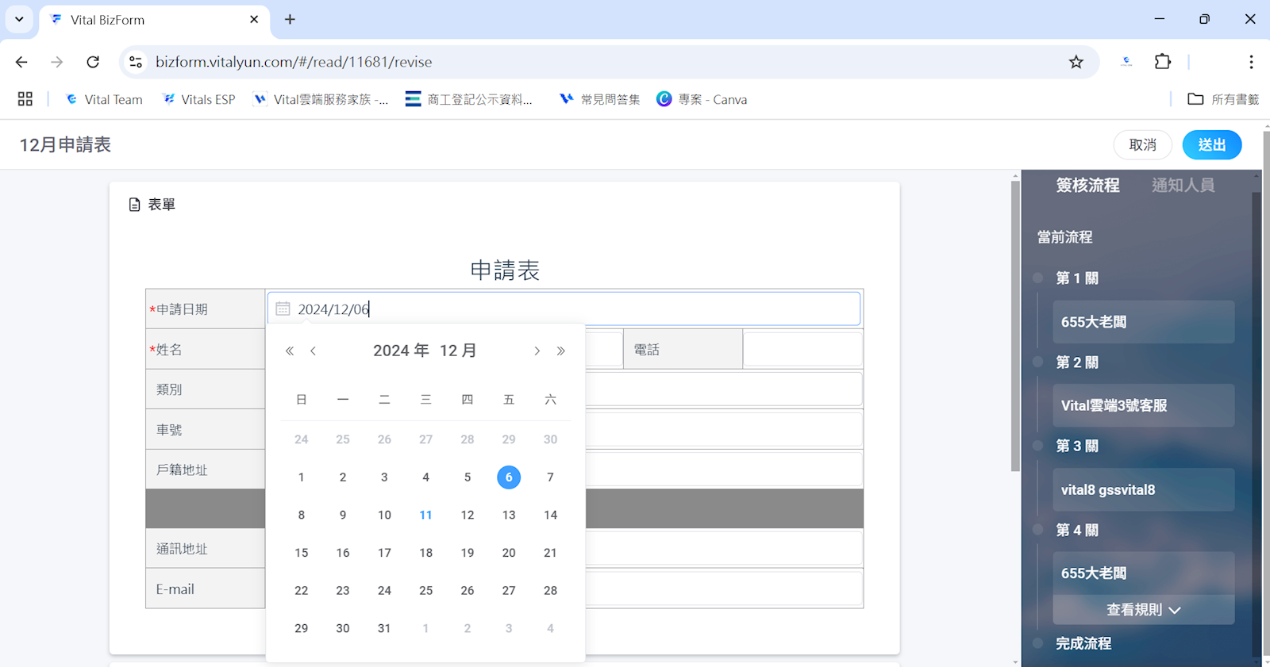This screenshot has height=667, width=1270.
Task: Go to previous month in date picker
Action: 314,351
